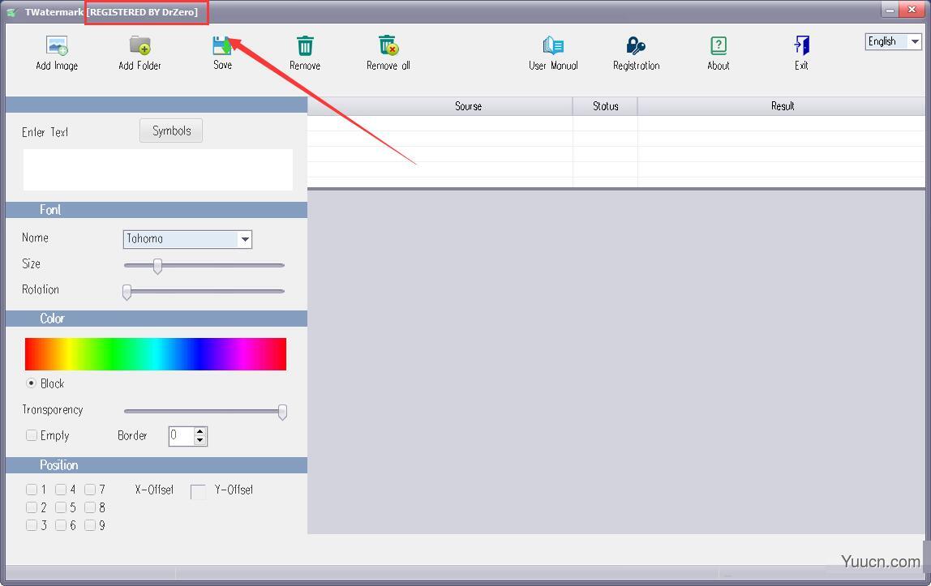The image size is (931, 586).
Task: Click the Border value field
Action: click(181, 436)
